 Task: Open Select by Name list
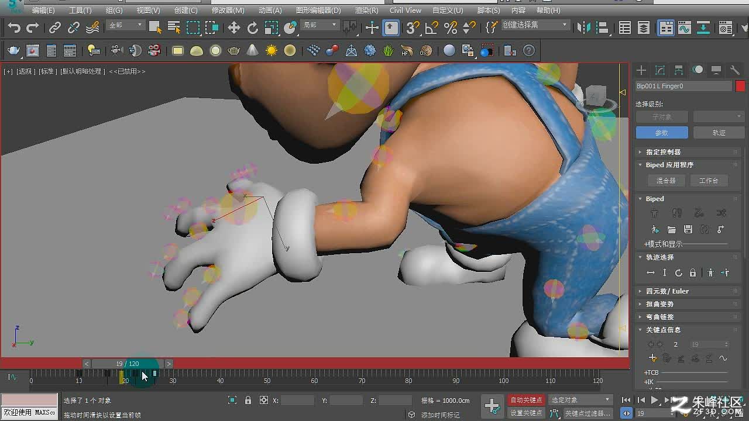coord(174,27)
